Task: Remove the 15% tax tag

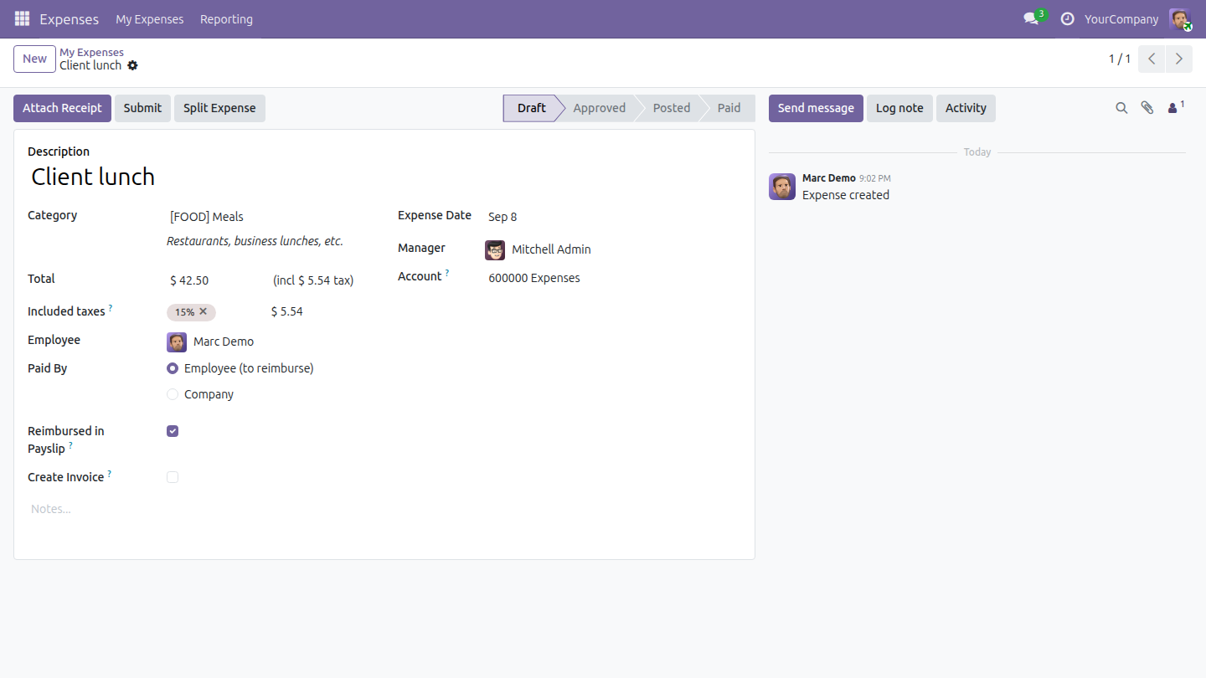Action: pyautogui.click(x=203, y=311)
